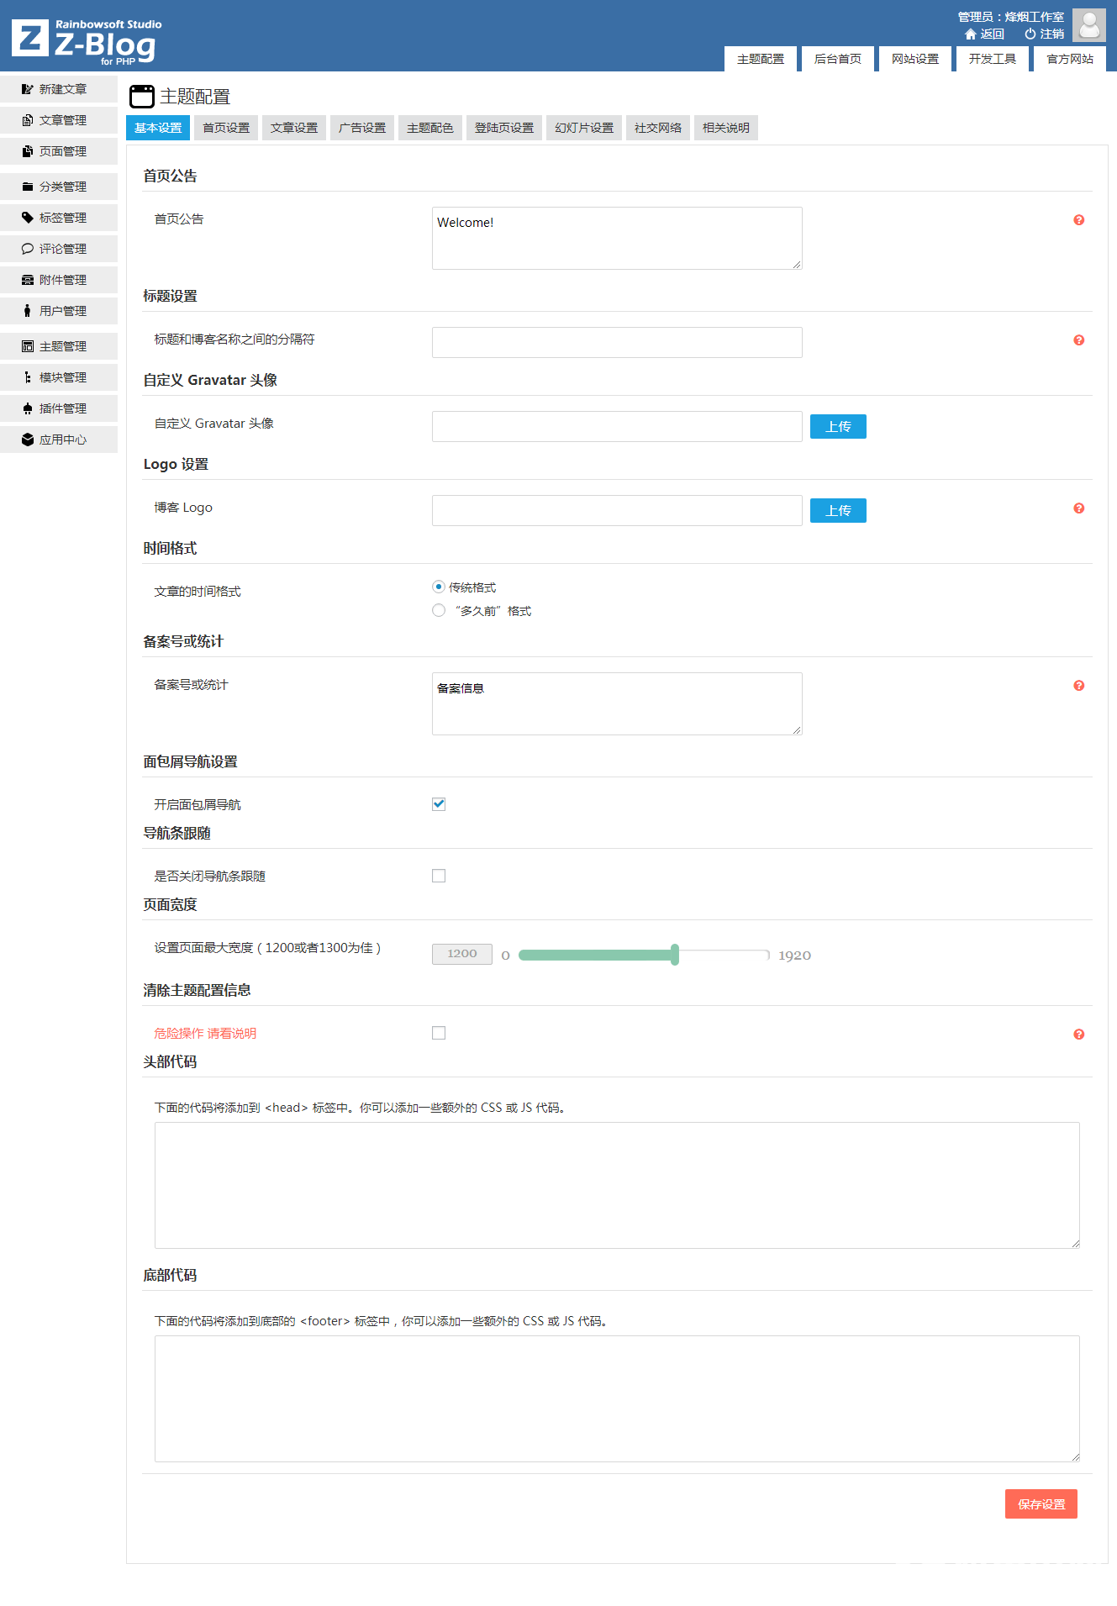This screenshot has width=1117, height=1606.
Task: Click the 用户管理 person icon
Action: [28, 311]
